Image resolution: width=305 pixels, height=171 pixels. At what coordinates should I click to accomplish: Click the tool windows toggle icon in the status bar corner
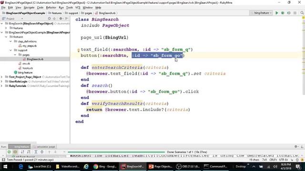pos(3,160)
